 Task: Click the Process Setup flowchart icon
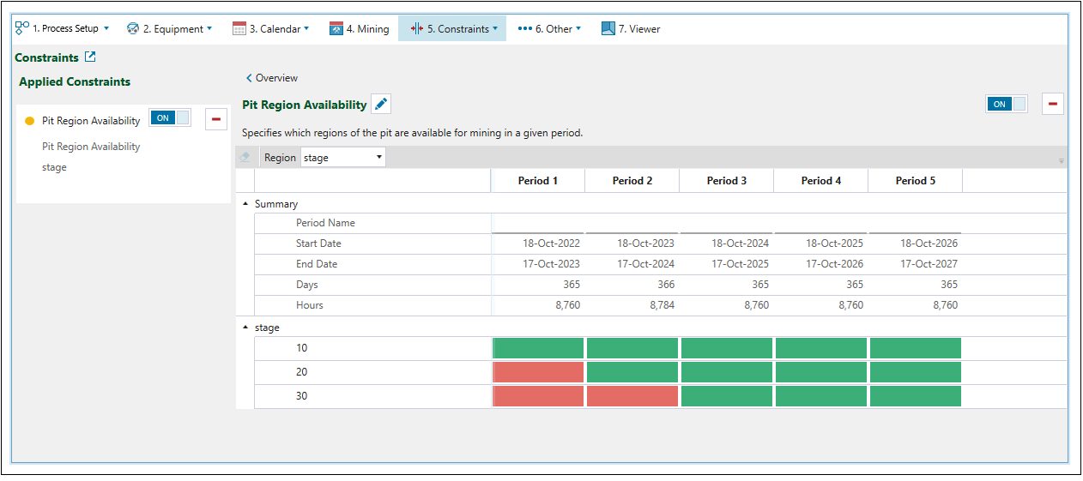coord(22,28)
